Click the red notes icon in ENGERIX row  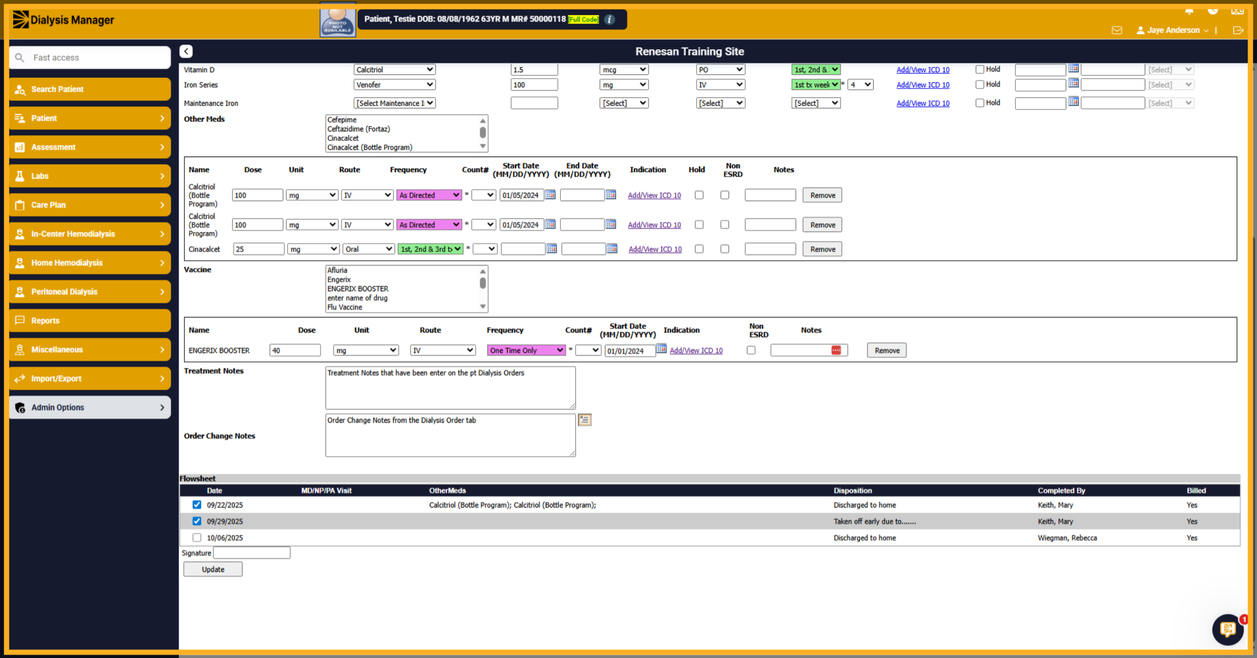tap(836, 350)
